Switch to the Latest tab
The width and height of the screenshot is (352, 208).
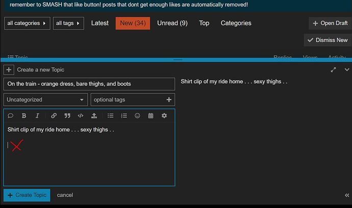click(x=99, y=23)
